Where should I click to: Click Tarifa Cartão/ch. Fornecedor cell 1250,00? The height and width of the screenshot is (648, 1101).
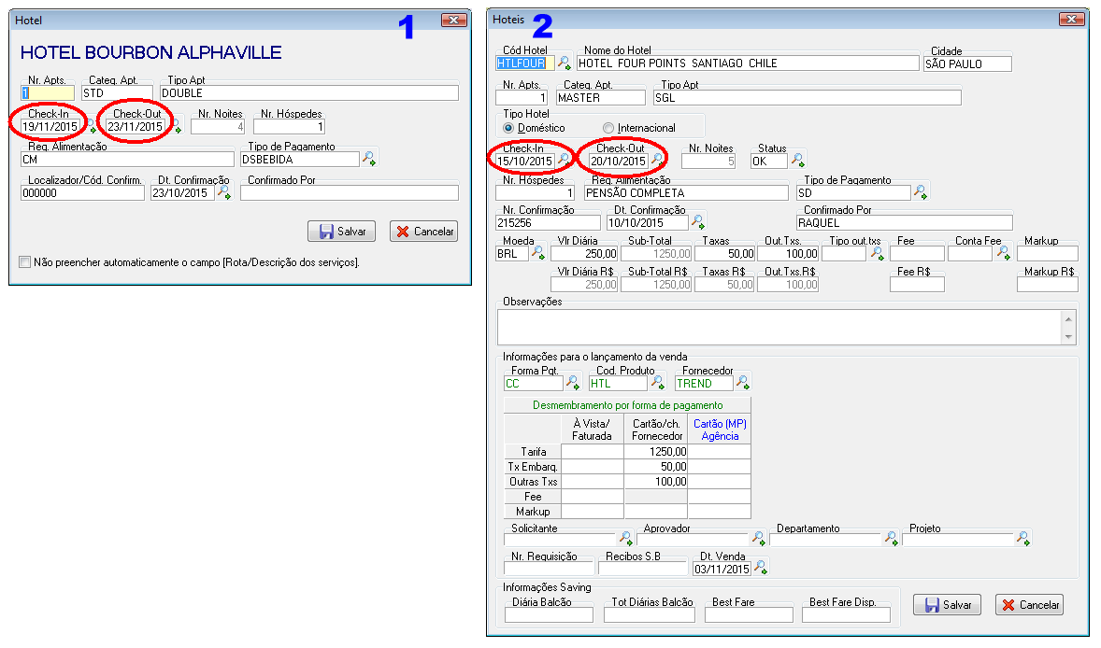(x=656, y=452)
